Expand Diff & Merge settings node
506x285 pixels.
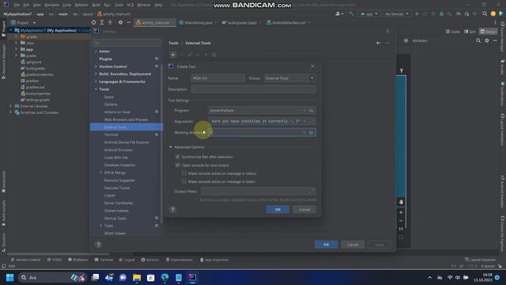(x=100, y=173)
